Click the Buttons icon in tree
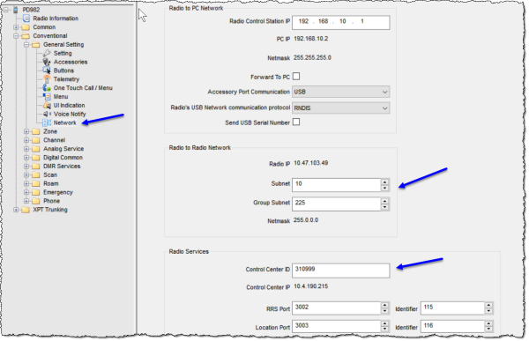This screenshot has height=341, width=529. click(x=47, y=70)
